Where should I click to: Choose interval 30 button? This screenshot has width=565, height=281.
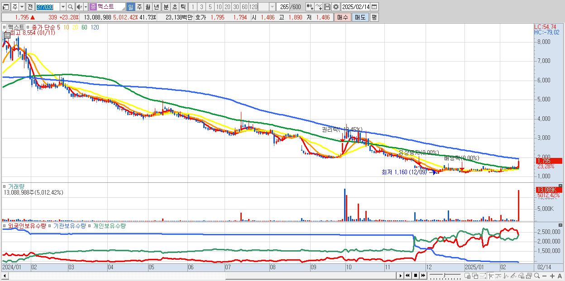[x=236, y=7]
